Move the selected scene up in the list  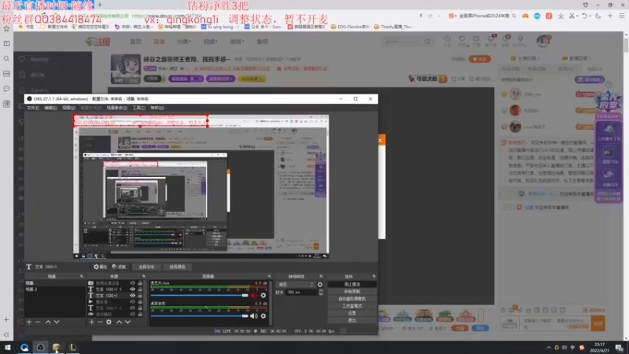[x=48, y=322]
